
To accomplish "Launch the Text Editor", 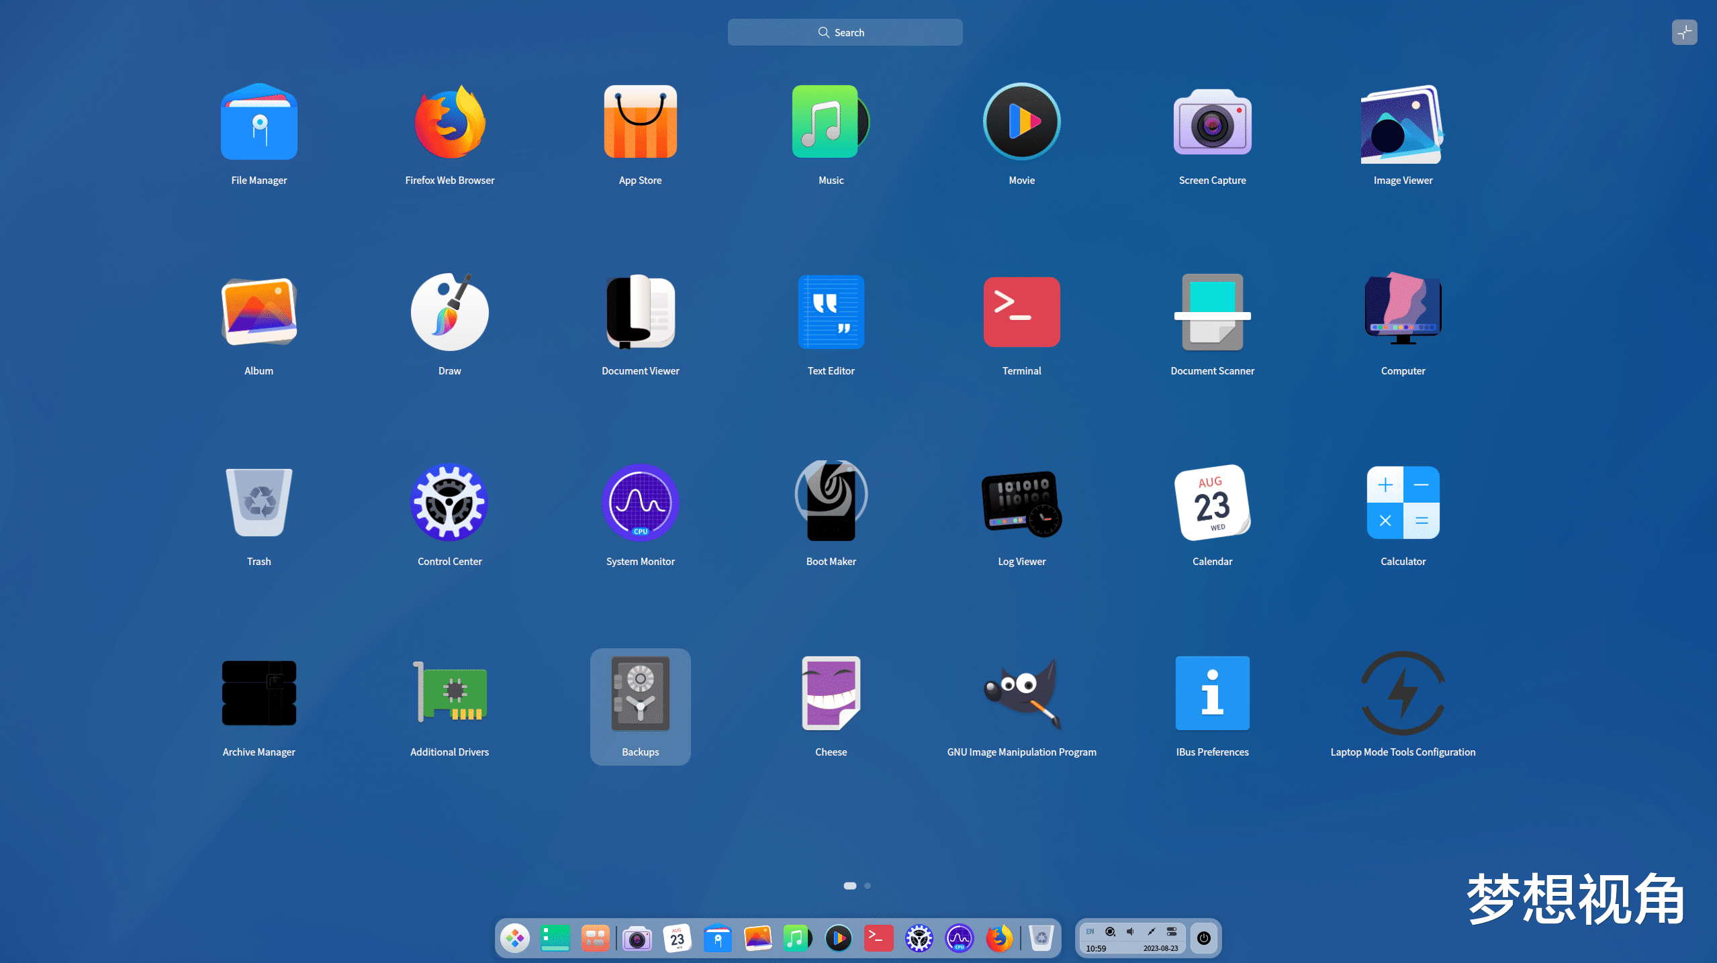I will tap(831, 312).
